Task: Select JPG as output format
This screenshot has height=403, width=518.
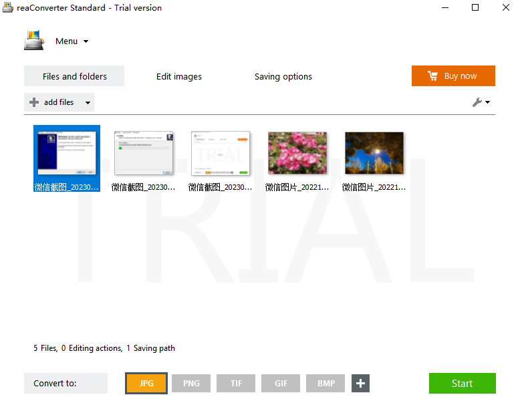Action: pyautogui.click(x=146, y=384)
